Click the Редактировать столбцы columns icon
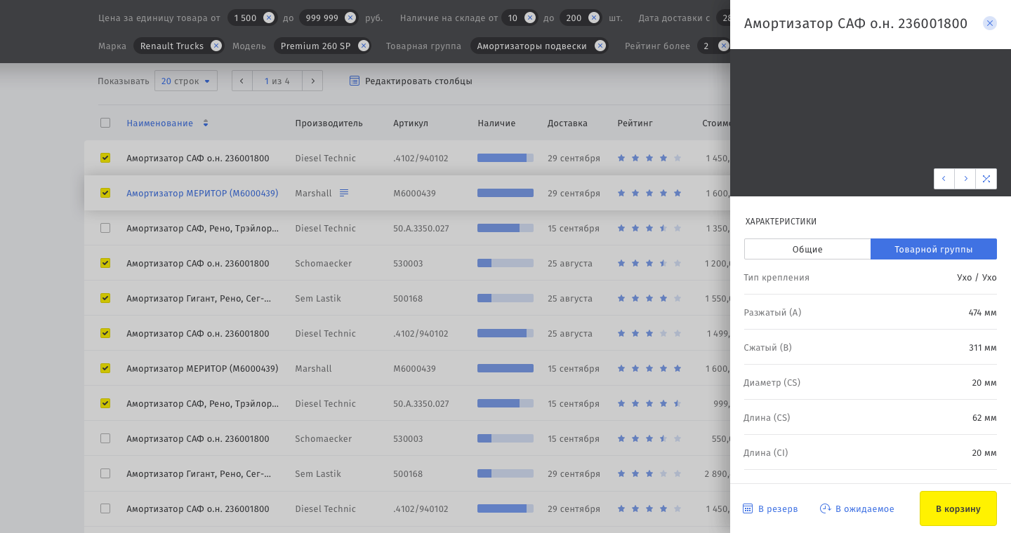1011x533 pixels. tap(355, 81)
